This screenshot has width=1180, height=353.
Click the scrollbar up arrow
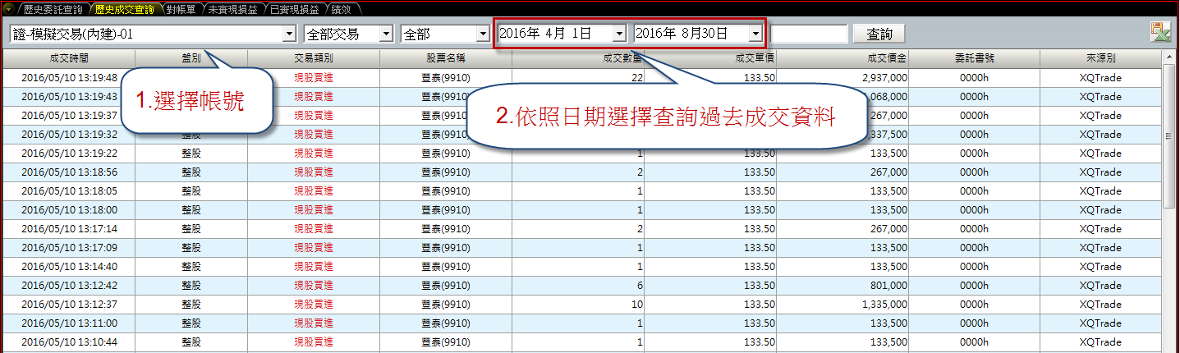(1170, 57)
